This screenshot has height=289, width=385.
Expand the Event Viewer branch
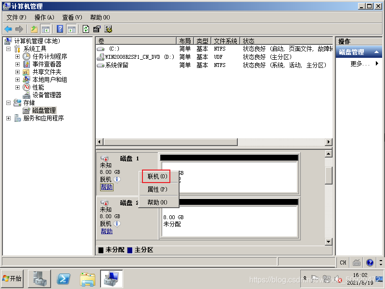(17, 64)
